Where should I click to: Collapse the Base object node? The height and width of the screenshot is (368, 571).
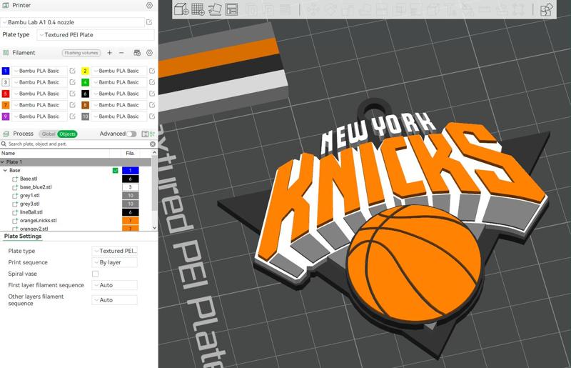pyautogui.click(x=5, y=170)
